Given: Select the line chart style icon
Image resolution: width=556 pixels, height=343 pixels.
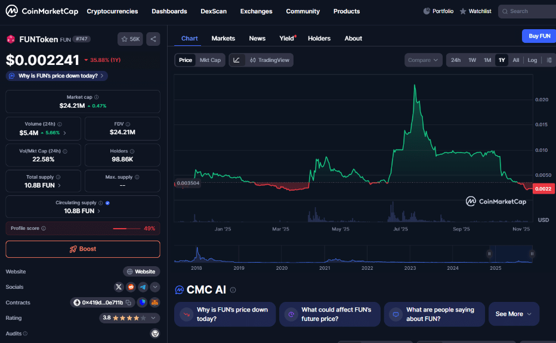Looking at the screenshot, I should [x=237, y=60].
